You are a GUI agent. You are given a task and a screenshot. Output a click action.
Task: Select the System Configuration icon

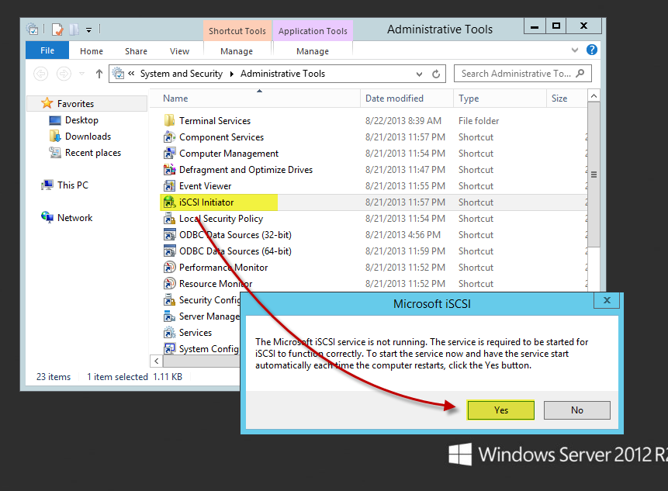[x=169, y=348]
